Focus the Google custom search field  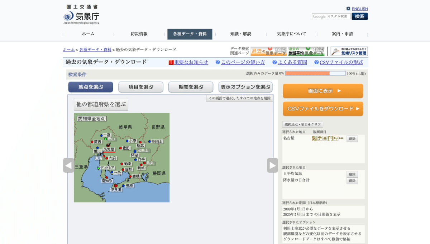tap(331, 16)
